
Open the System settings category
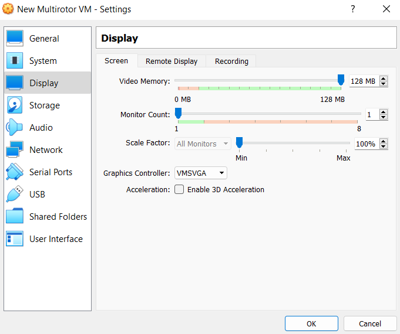tap(48, 60)
